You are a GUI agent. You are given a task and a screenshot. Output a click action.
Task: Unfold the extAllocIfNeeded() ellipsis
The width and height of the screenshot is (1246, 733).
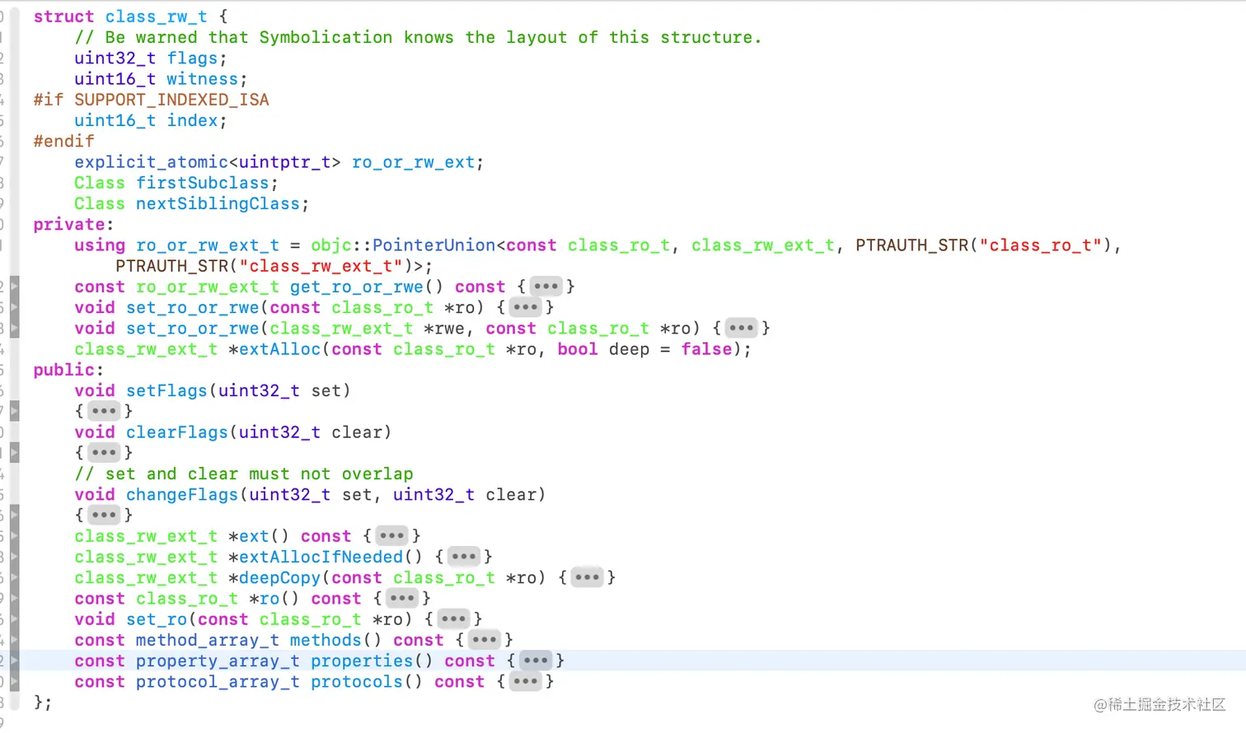463,557
